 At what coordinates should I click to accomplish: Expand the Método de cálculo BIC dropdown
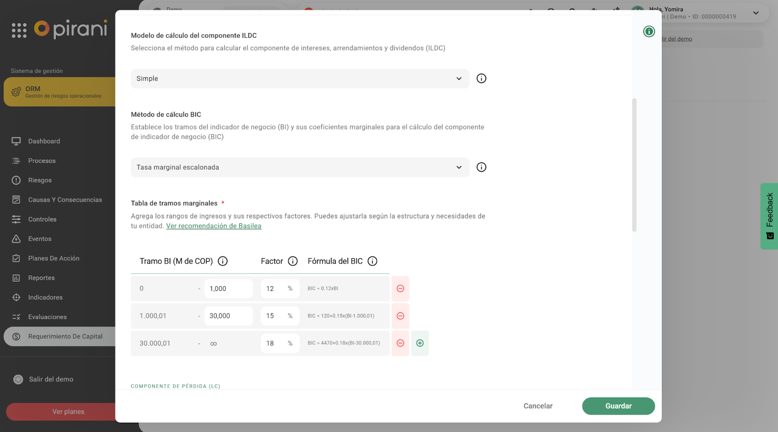(300, 167)
